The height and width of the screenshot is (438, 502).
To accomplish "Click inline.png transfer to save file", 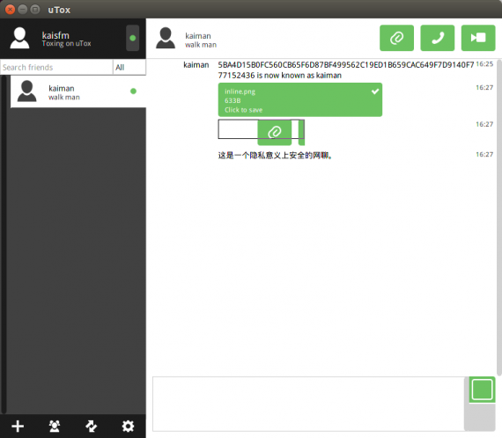I will tap(300, 99).
